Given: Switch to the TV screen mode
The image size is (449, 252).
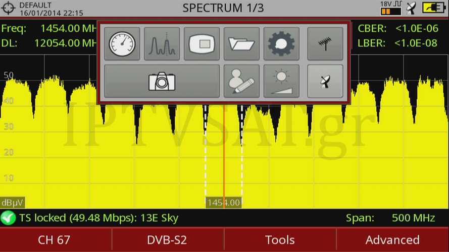Looking at the screenshot, I should pyautogui.click(x=202, y=44).
